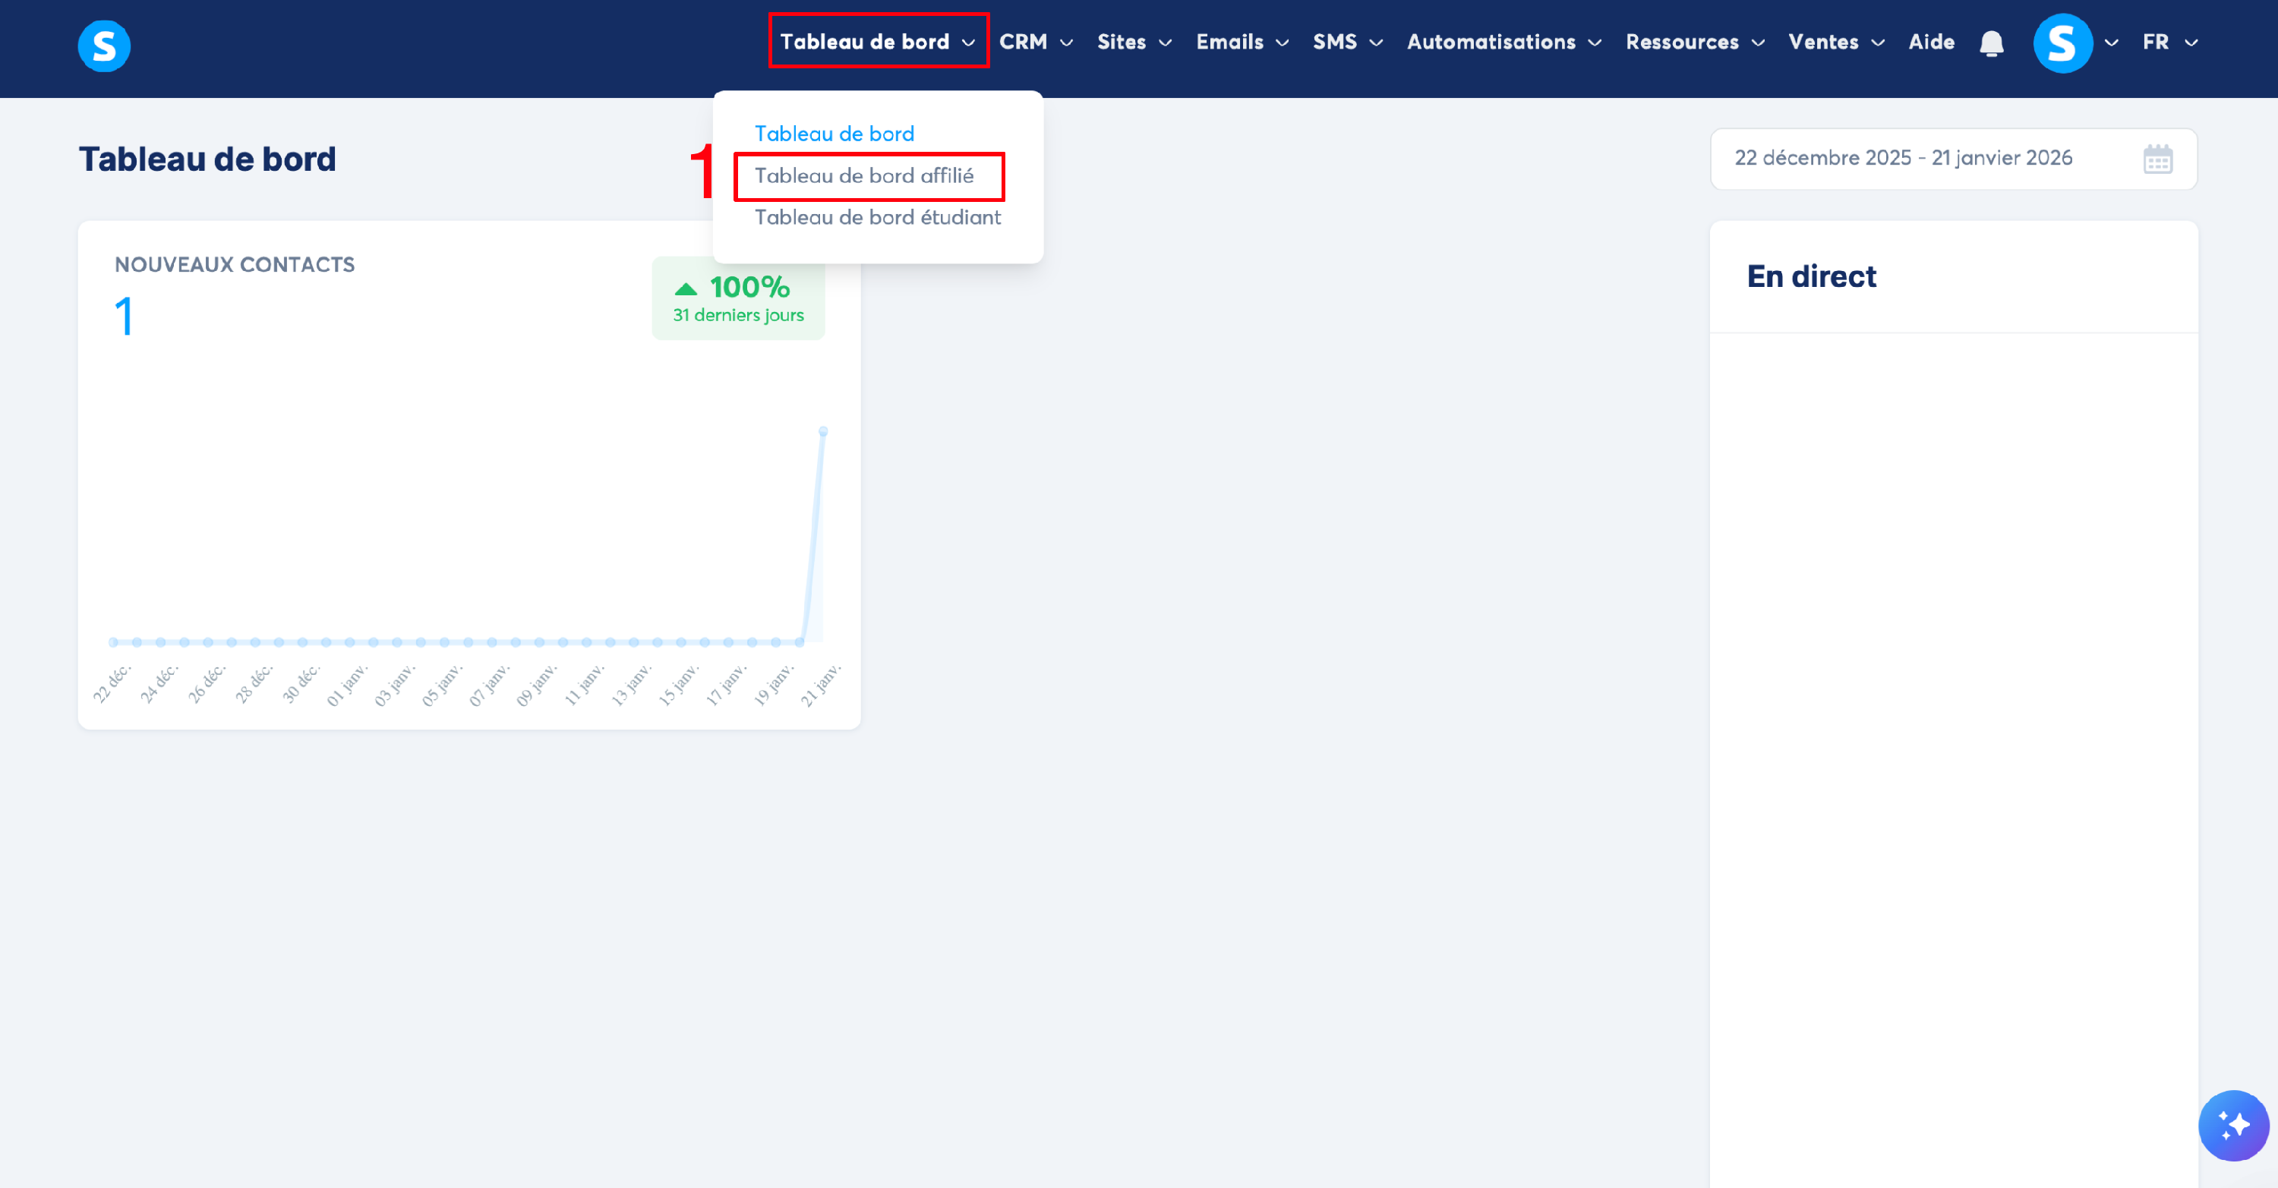The image size is (2278, 1188).
Task: Open the calendar icon in date field
Action: click(2157, 159)
